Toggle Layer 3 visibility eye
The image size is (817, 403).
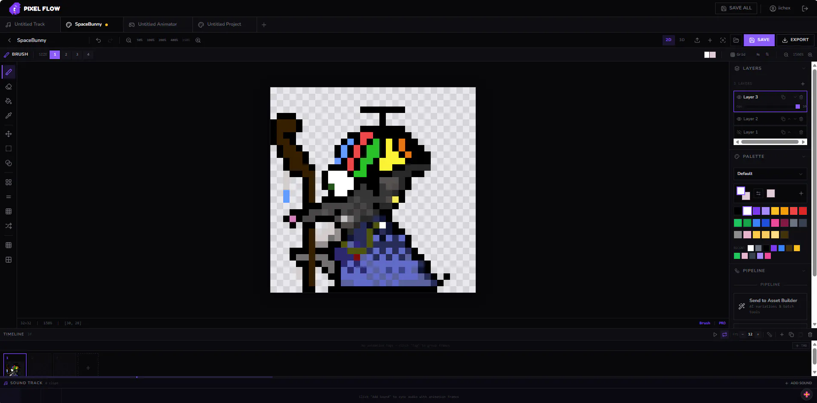pyautogui.click(x=739, y=97)
